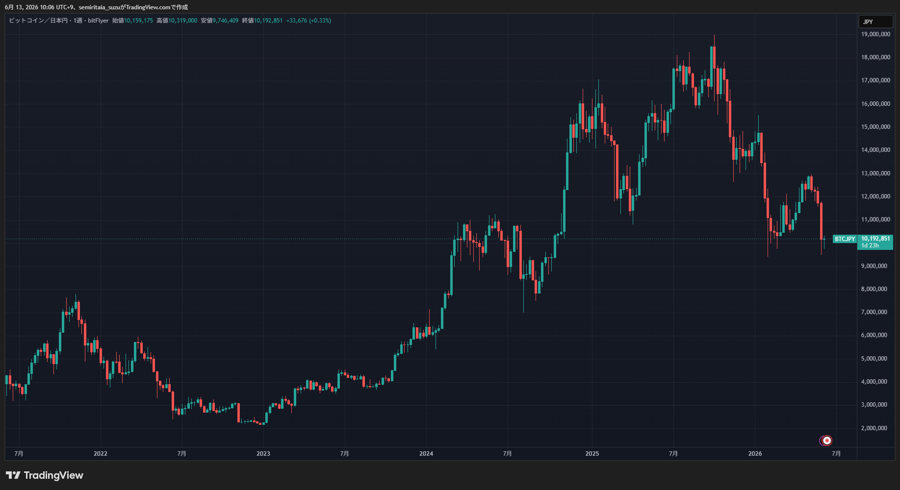The height and width of the screenshot is (490, 900).
Task: Click the 8,000,000 price axis label
Action: [874, 289]
